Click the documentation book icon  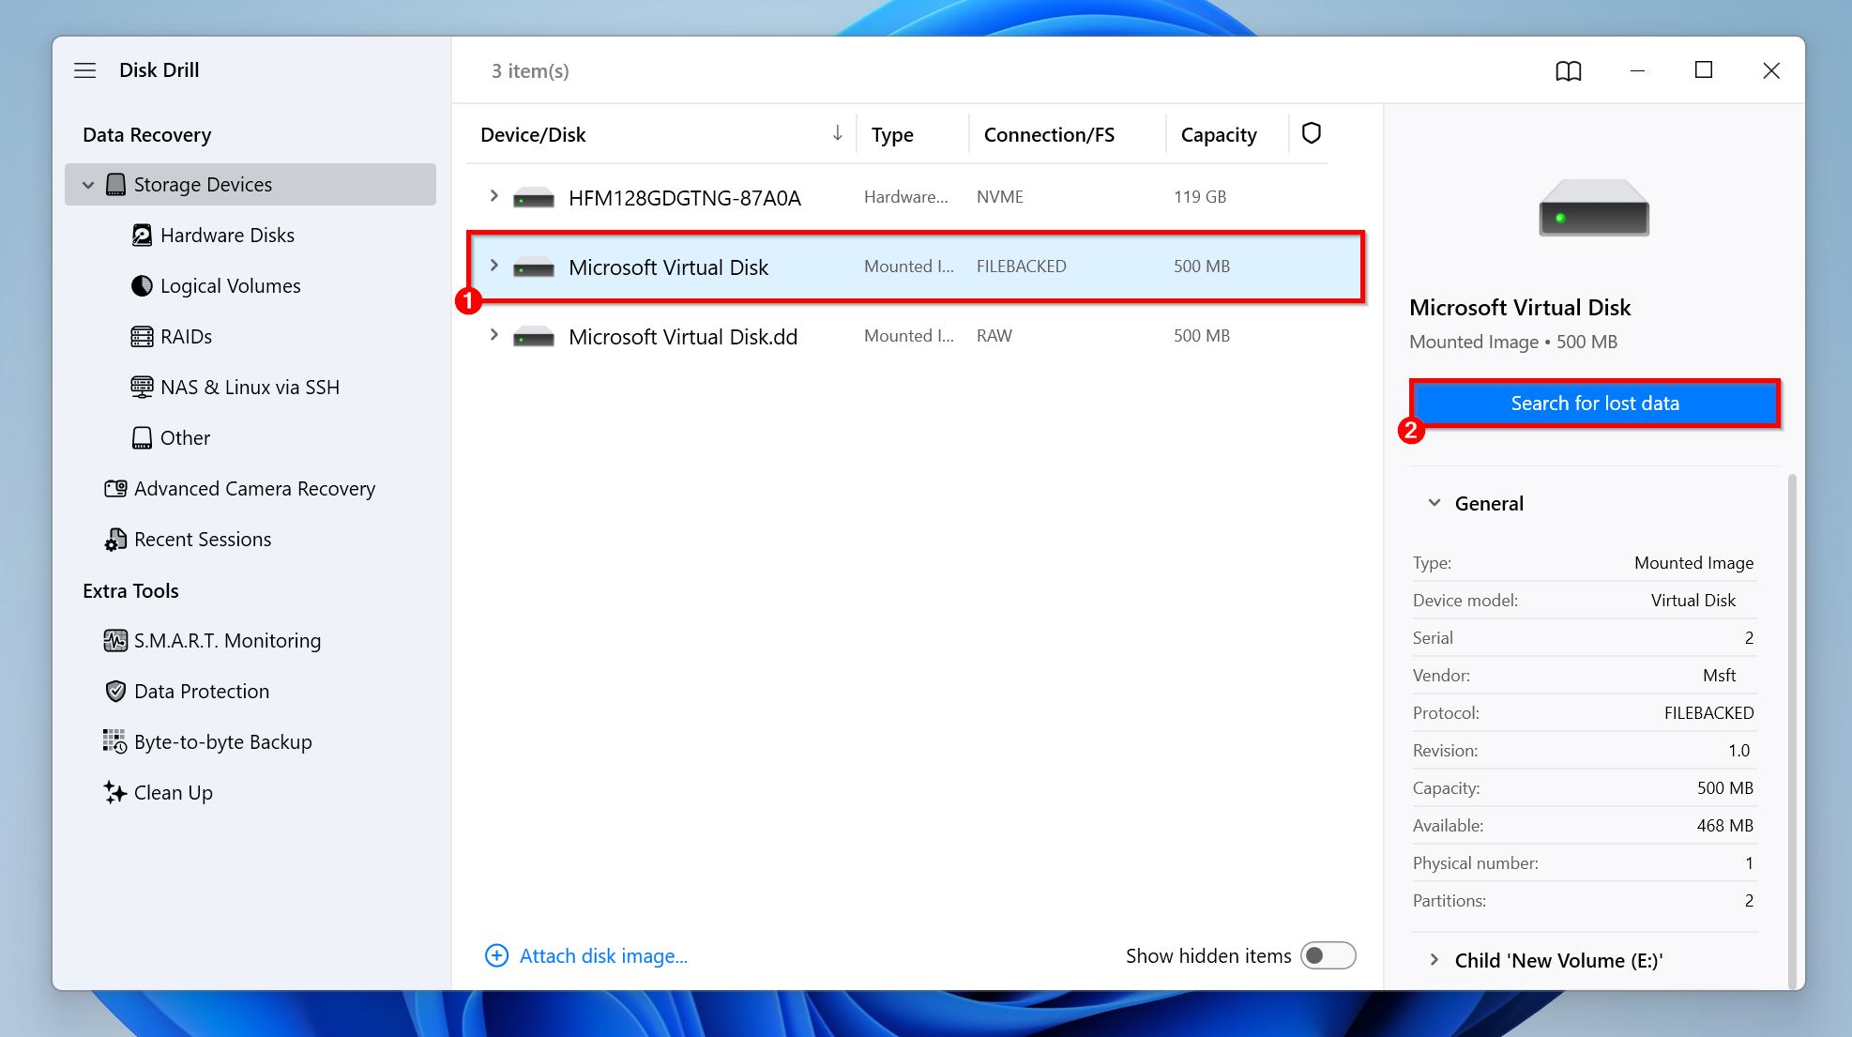[x=1568, y=70]
